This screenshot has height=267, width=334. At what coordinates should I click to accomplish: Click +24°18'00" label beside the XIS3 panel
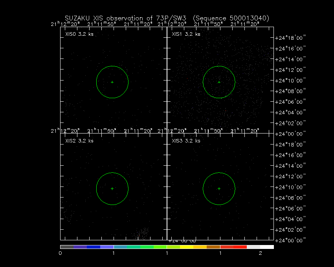290,144
